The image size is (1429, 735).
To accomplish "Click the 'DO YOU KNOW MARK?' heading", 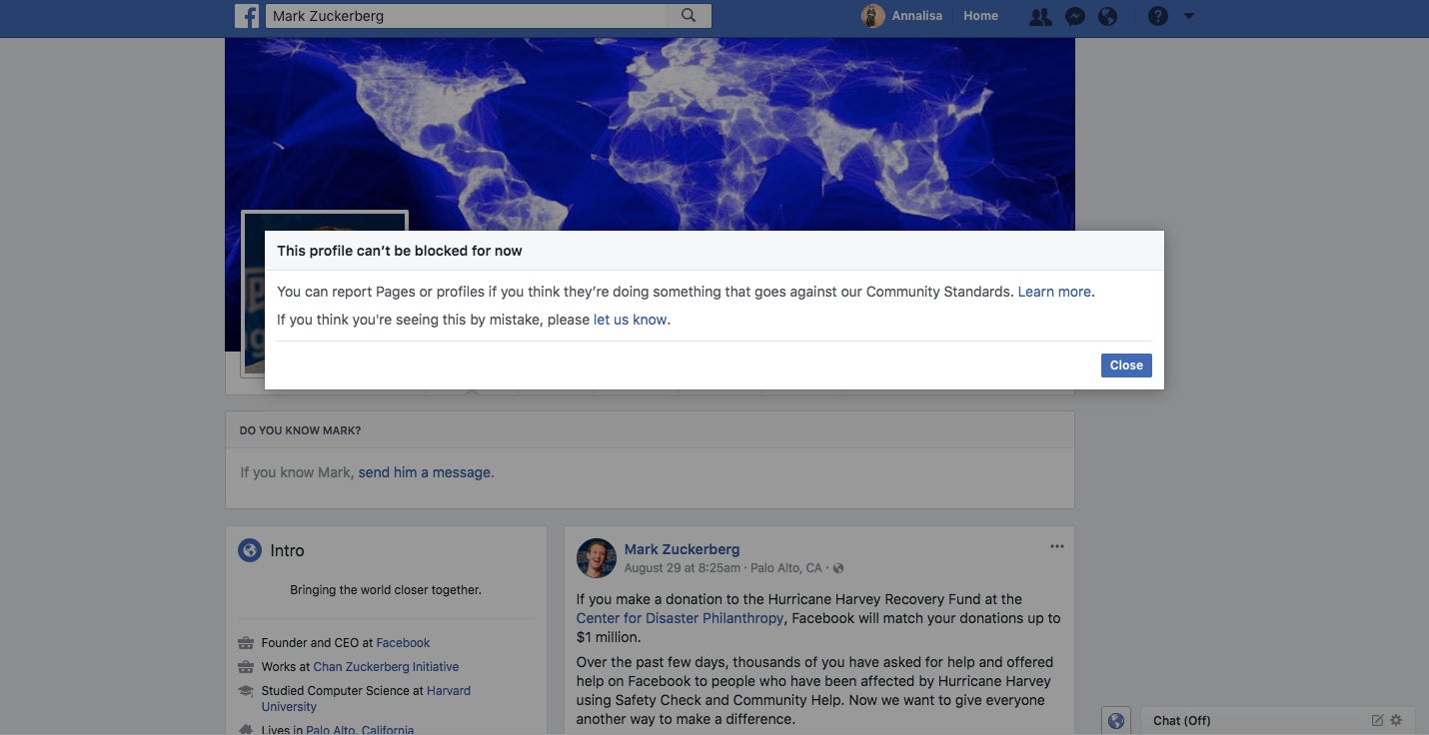I will coord(300,430).
